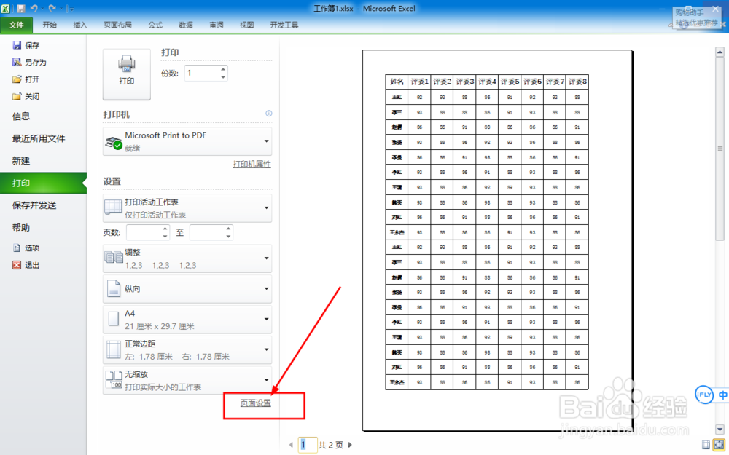This screenshot has height=455, width=729.
Task: Choose 另存为 (Save As) in sidebar
Action: point(29,62)
